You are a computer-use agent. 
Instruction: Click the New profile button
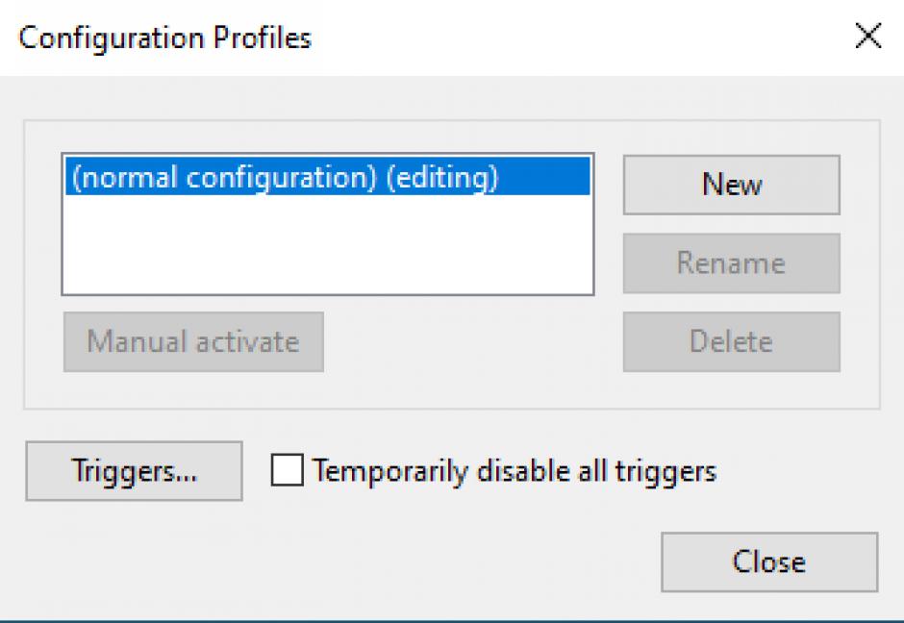731,185
